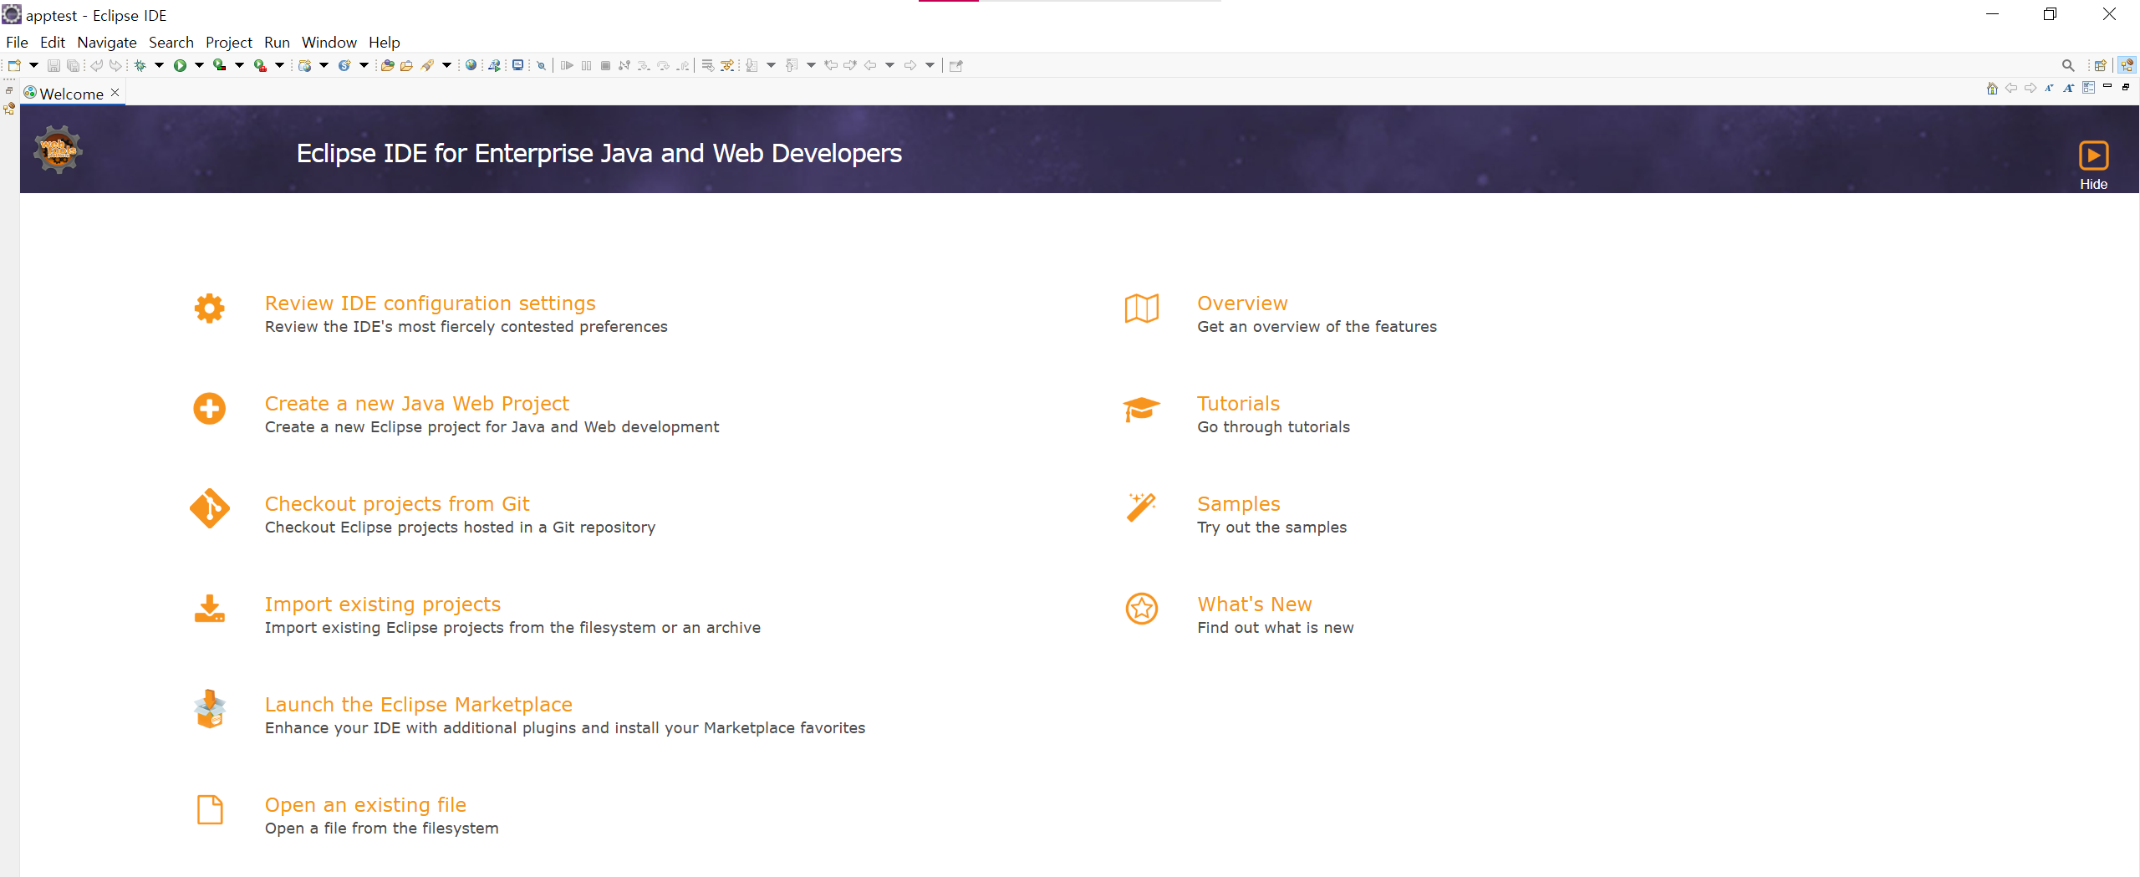This screenshot has width=2140, height=877.
Task: Open the External Tools dropdown arrow
Action: 279,65
